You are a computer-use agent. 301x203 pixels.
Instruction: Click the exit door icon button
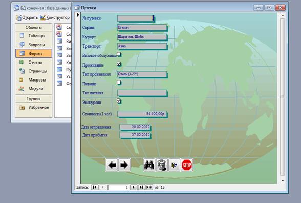[174, 165]
